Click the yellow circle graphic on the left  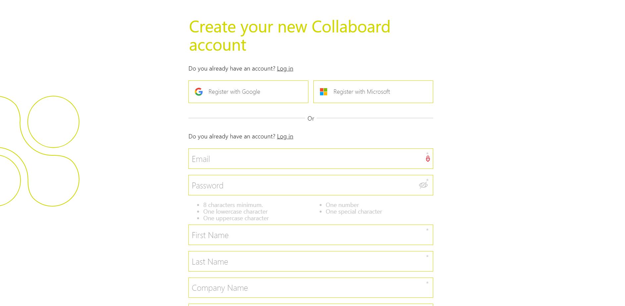click(x=53, y=122)
